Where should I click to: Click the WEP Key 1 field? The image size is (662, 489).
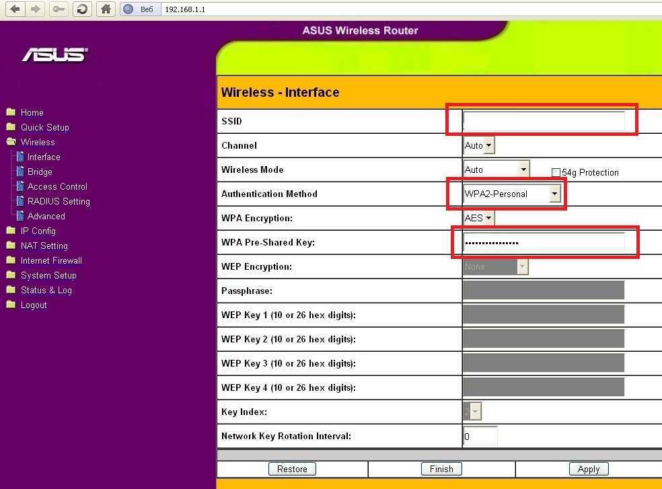point(544,315)
